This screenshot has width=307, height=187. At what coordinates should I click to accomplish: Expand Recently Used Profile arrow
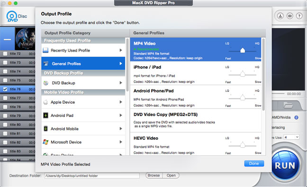click(x=121, y=50)
